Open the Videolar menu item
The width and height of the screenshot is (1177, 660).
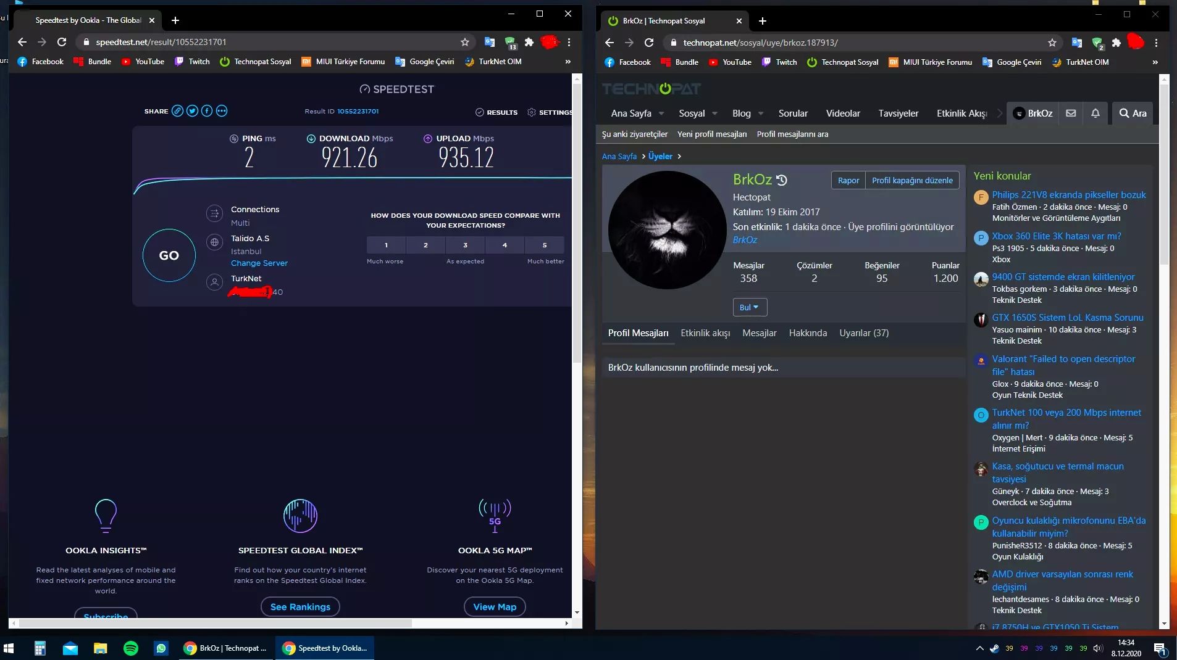(x=843, y=113)
